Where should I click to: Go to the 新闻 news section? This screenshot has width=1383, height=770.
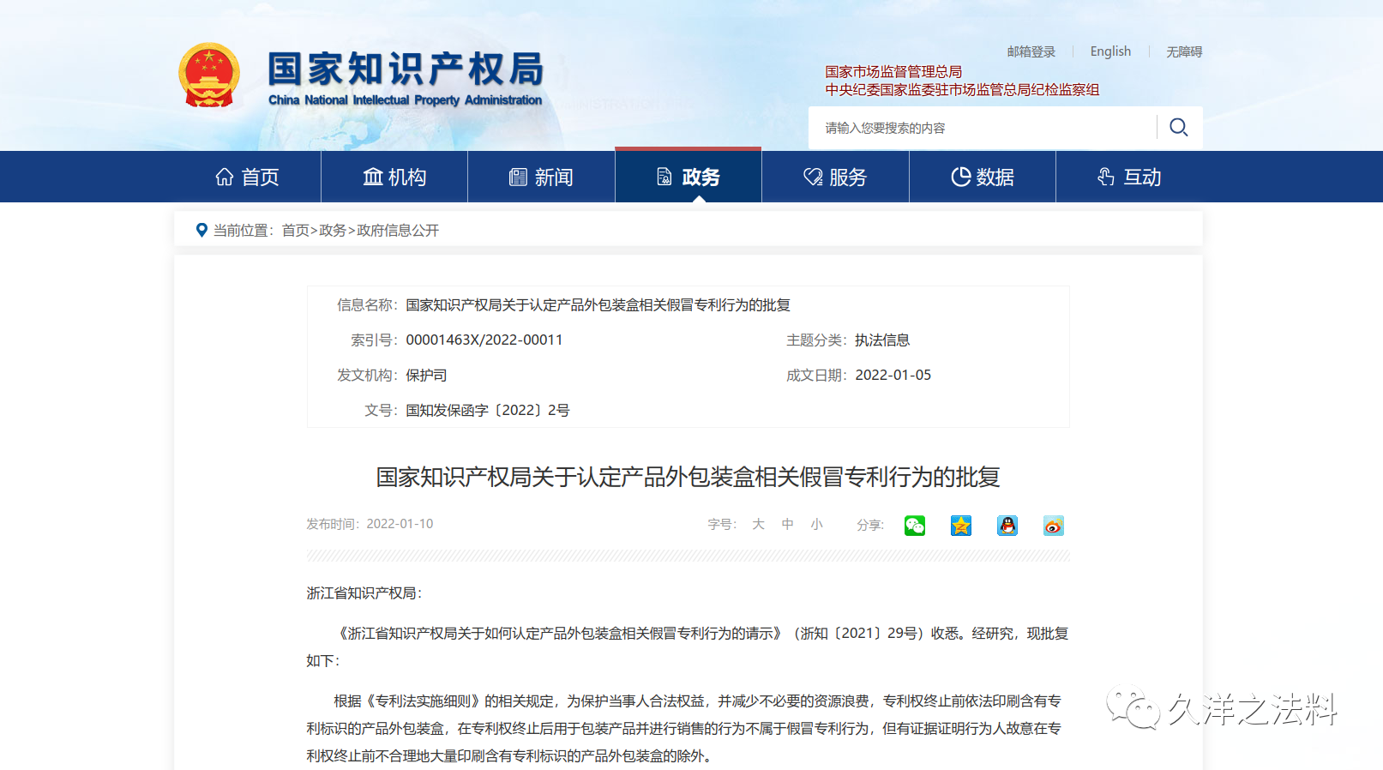(x=541, y=177)
